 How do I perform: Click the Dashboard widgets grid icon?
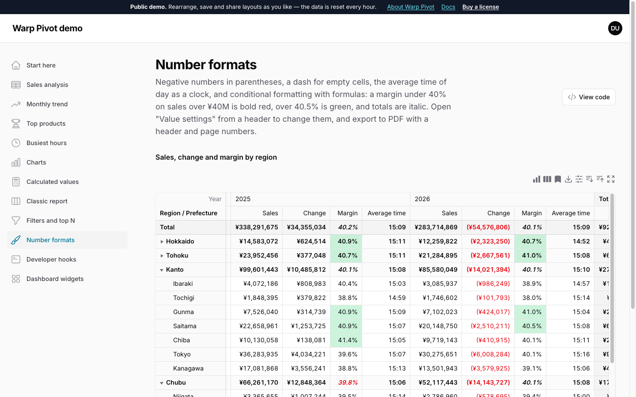(x=16, y=279)
